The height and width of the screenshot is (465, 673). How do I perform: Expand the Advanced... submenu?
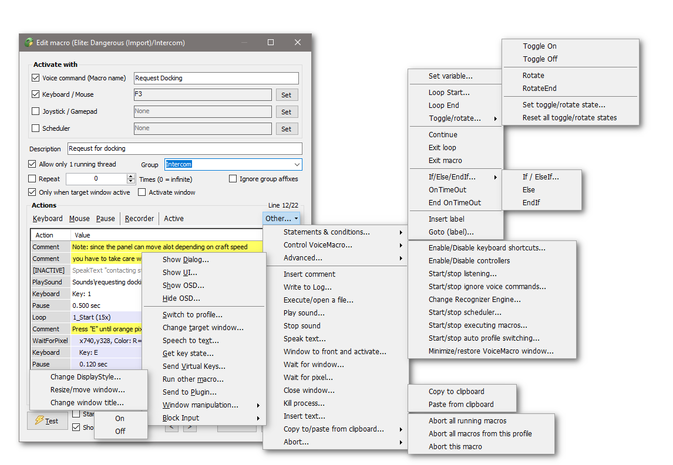335,258
